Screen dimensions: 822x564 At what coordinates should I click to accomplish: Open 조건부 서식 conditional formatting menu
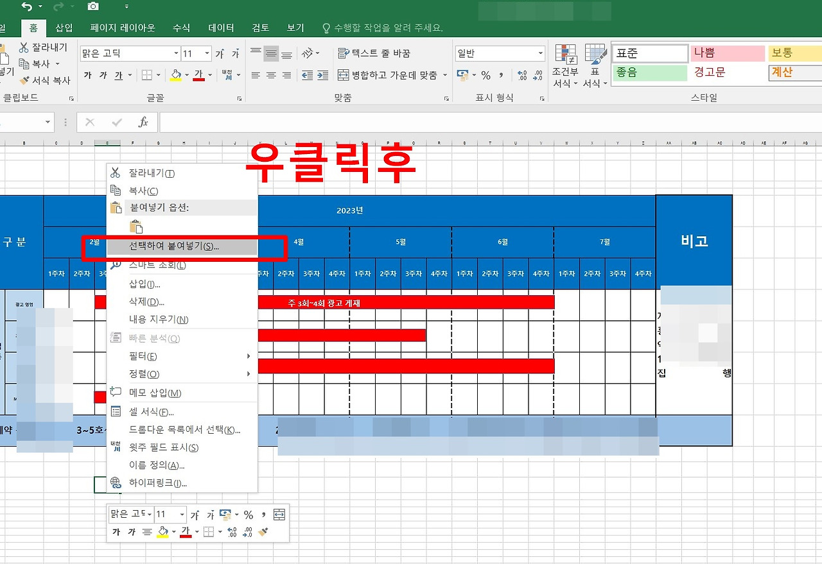(566, 66)
